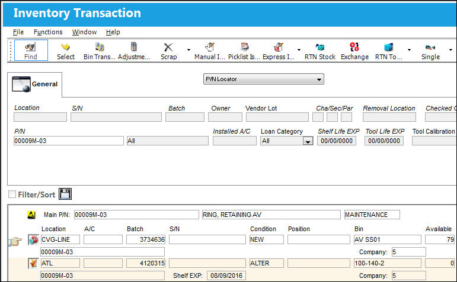Open the Manual Issue toolbar tool

pos(210,51)
